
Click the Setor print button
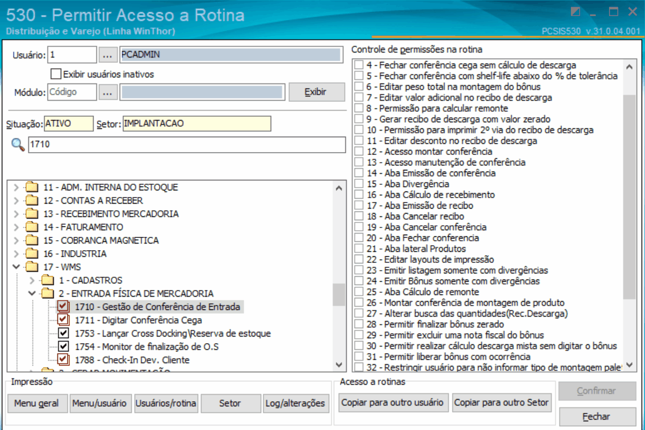(x=230, y=403)
